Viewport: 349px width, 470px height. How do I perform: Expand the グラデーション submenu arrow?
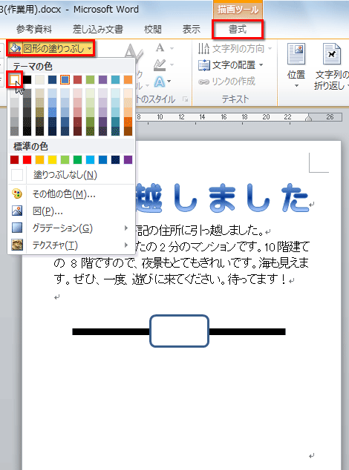point(126,228)
